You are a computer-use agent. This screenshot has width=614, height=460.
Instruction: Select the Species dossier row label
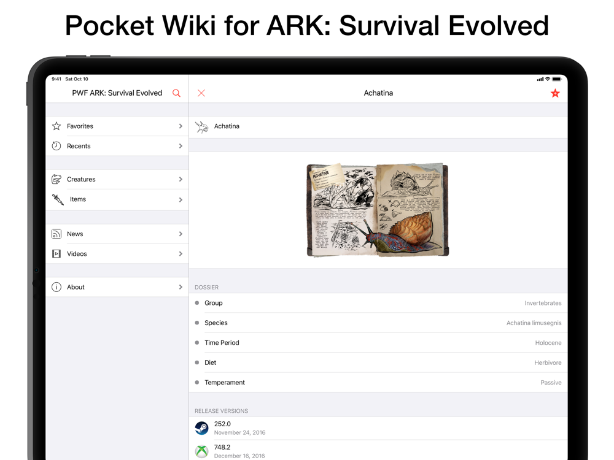[x=216, y=323]
